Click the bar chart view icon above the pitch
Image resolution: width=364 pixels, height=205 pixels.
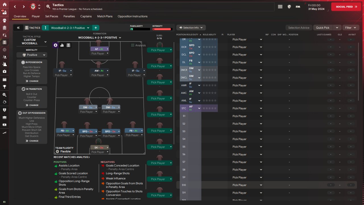pos(62,45)
